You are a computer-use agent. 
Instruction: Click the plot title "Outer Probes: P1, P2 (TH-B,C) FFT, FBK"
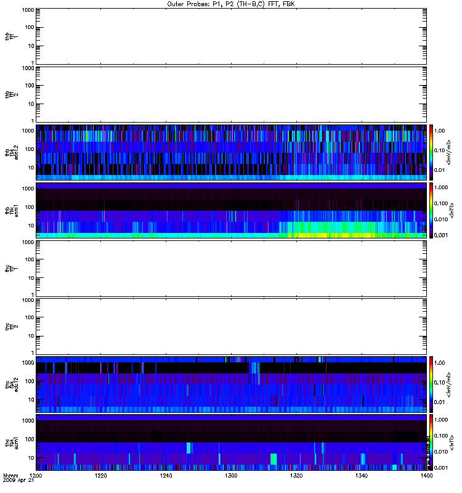tap(231, 4)
